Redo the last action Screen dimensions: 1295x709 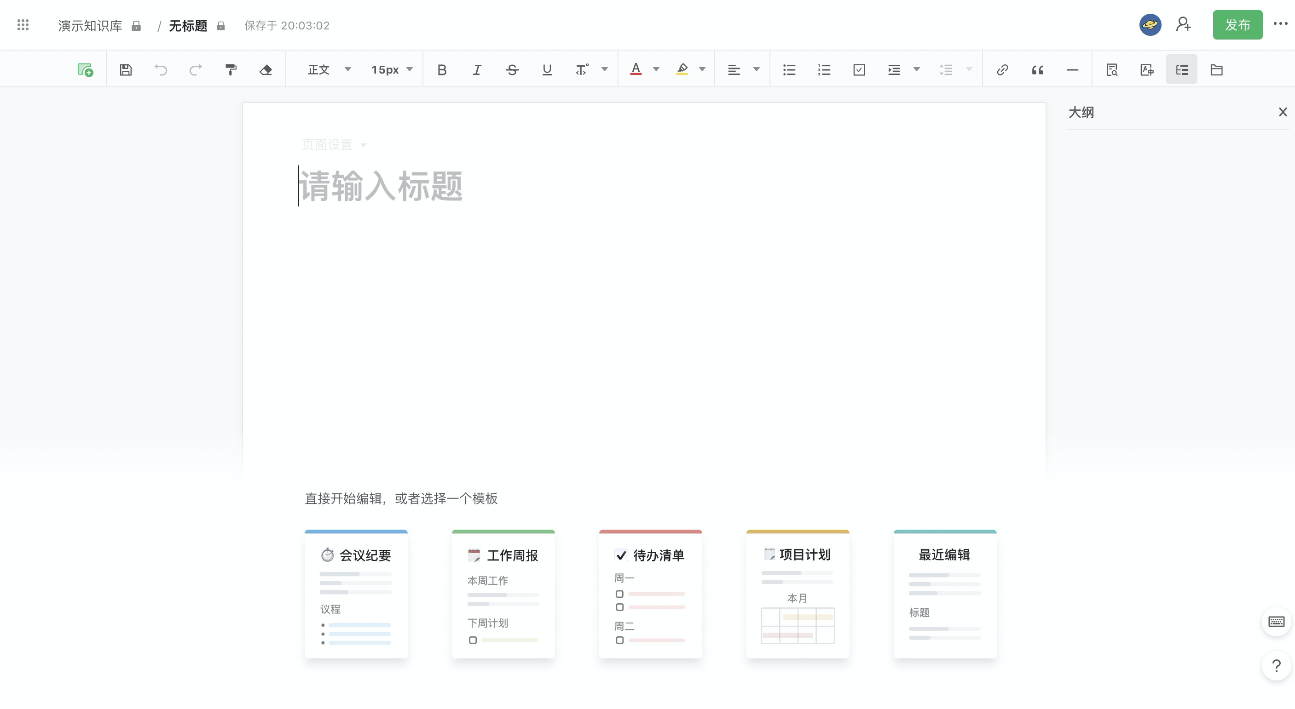pyautogui.click(x=196, y=70)
